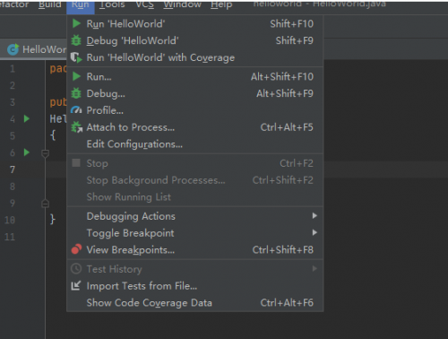Open the Tools menu

pos(112,4)
